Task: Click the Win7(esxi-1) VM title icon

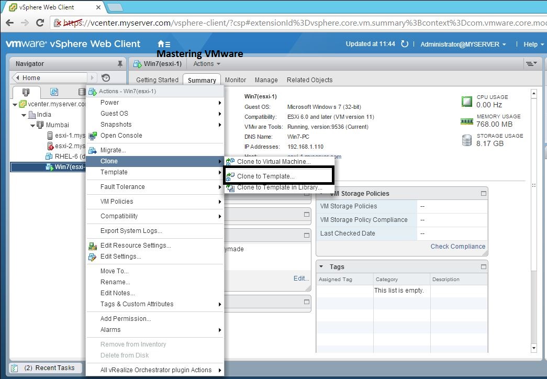Action: tap(137, 64)
